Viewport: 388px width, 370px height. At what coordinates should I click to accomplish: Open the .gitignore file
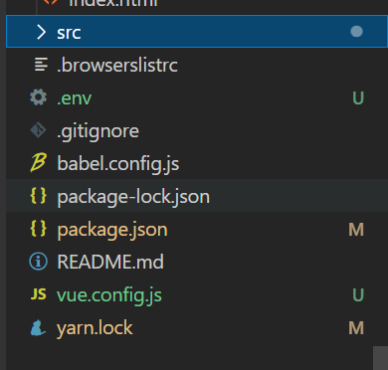point(97,131)
